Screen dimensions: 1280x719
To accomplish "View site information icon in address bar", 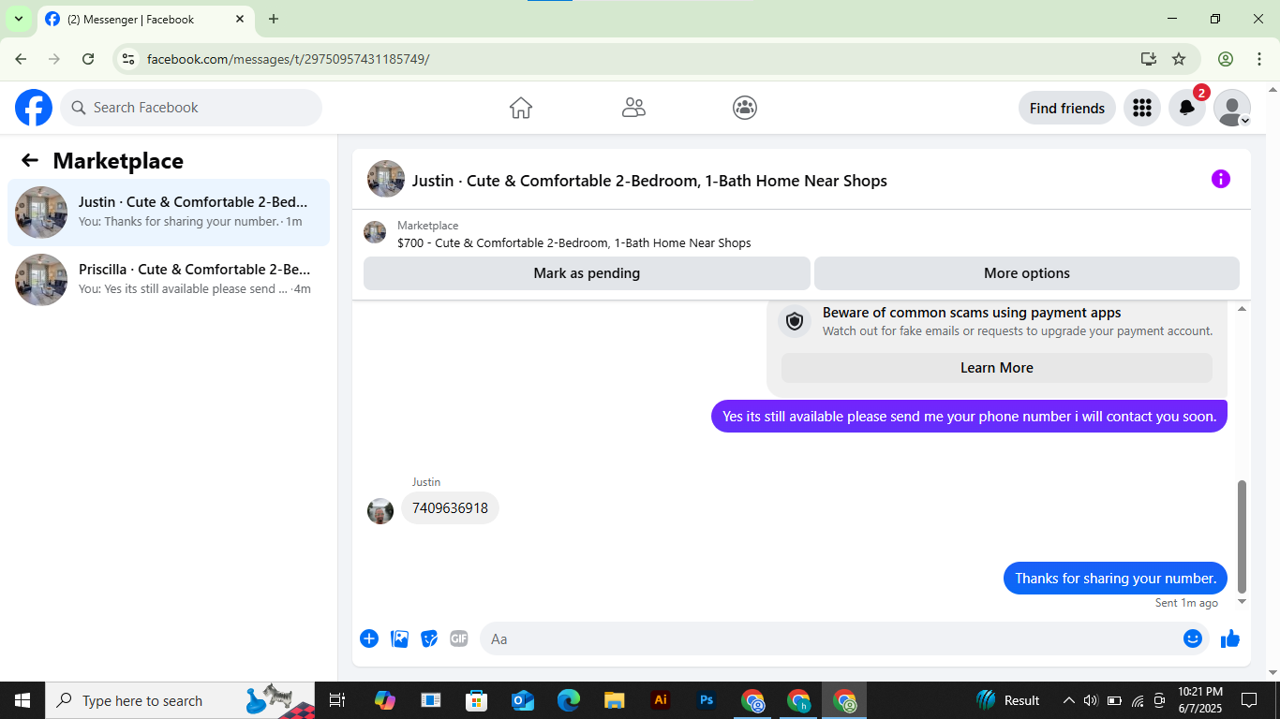I will point(129,59).
